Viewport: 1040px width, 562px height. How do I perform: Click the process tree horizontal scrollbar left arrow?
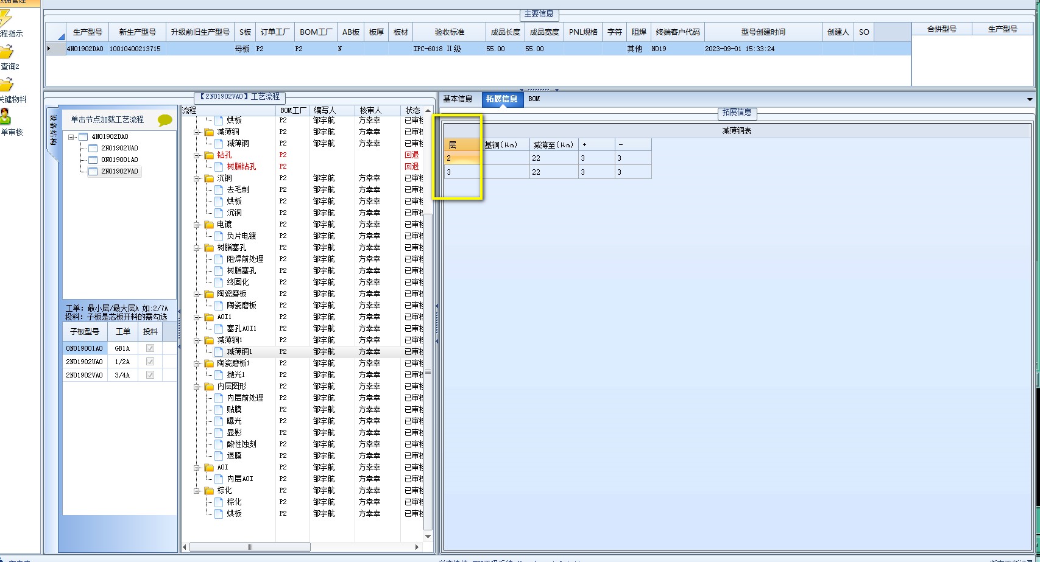(185, 547)
